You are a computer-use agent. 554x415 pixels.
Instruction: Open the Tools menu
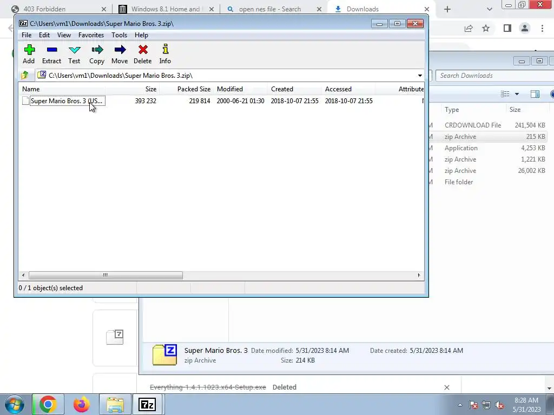pyautogui.click(x=119, y=35)
